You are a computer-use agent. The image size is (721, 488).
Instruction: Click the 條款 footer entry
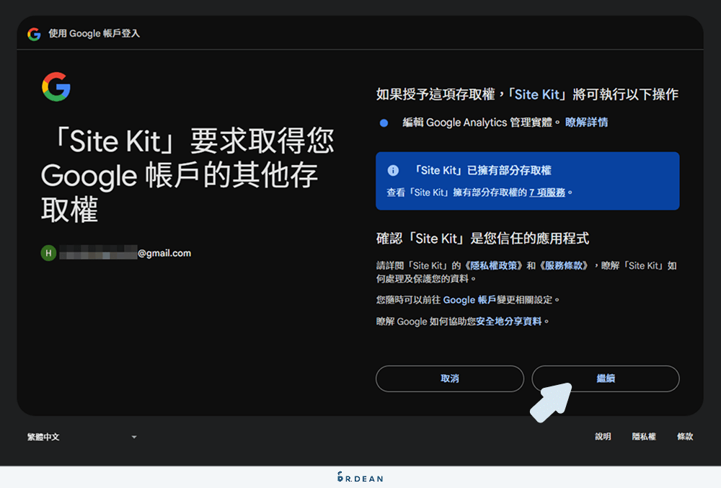tap(684, 437)
